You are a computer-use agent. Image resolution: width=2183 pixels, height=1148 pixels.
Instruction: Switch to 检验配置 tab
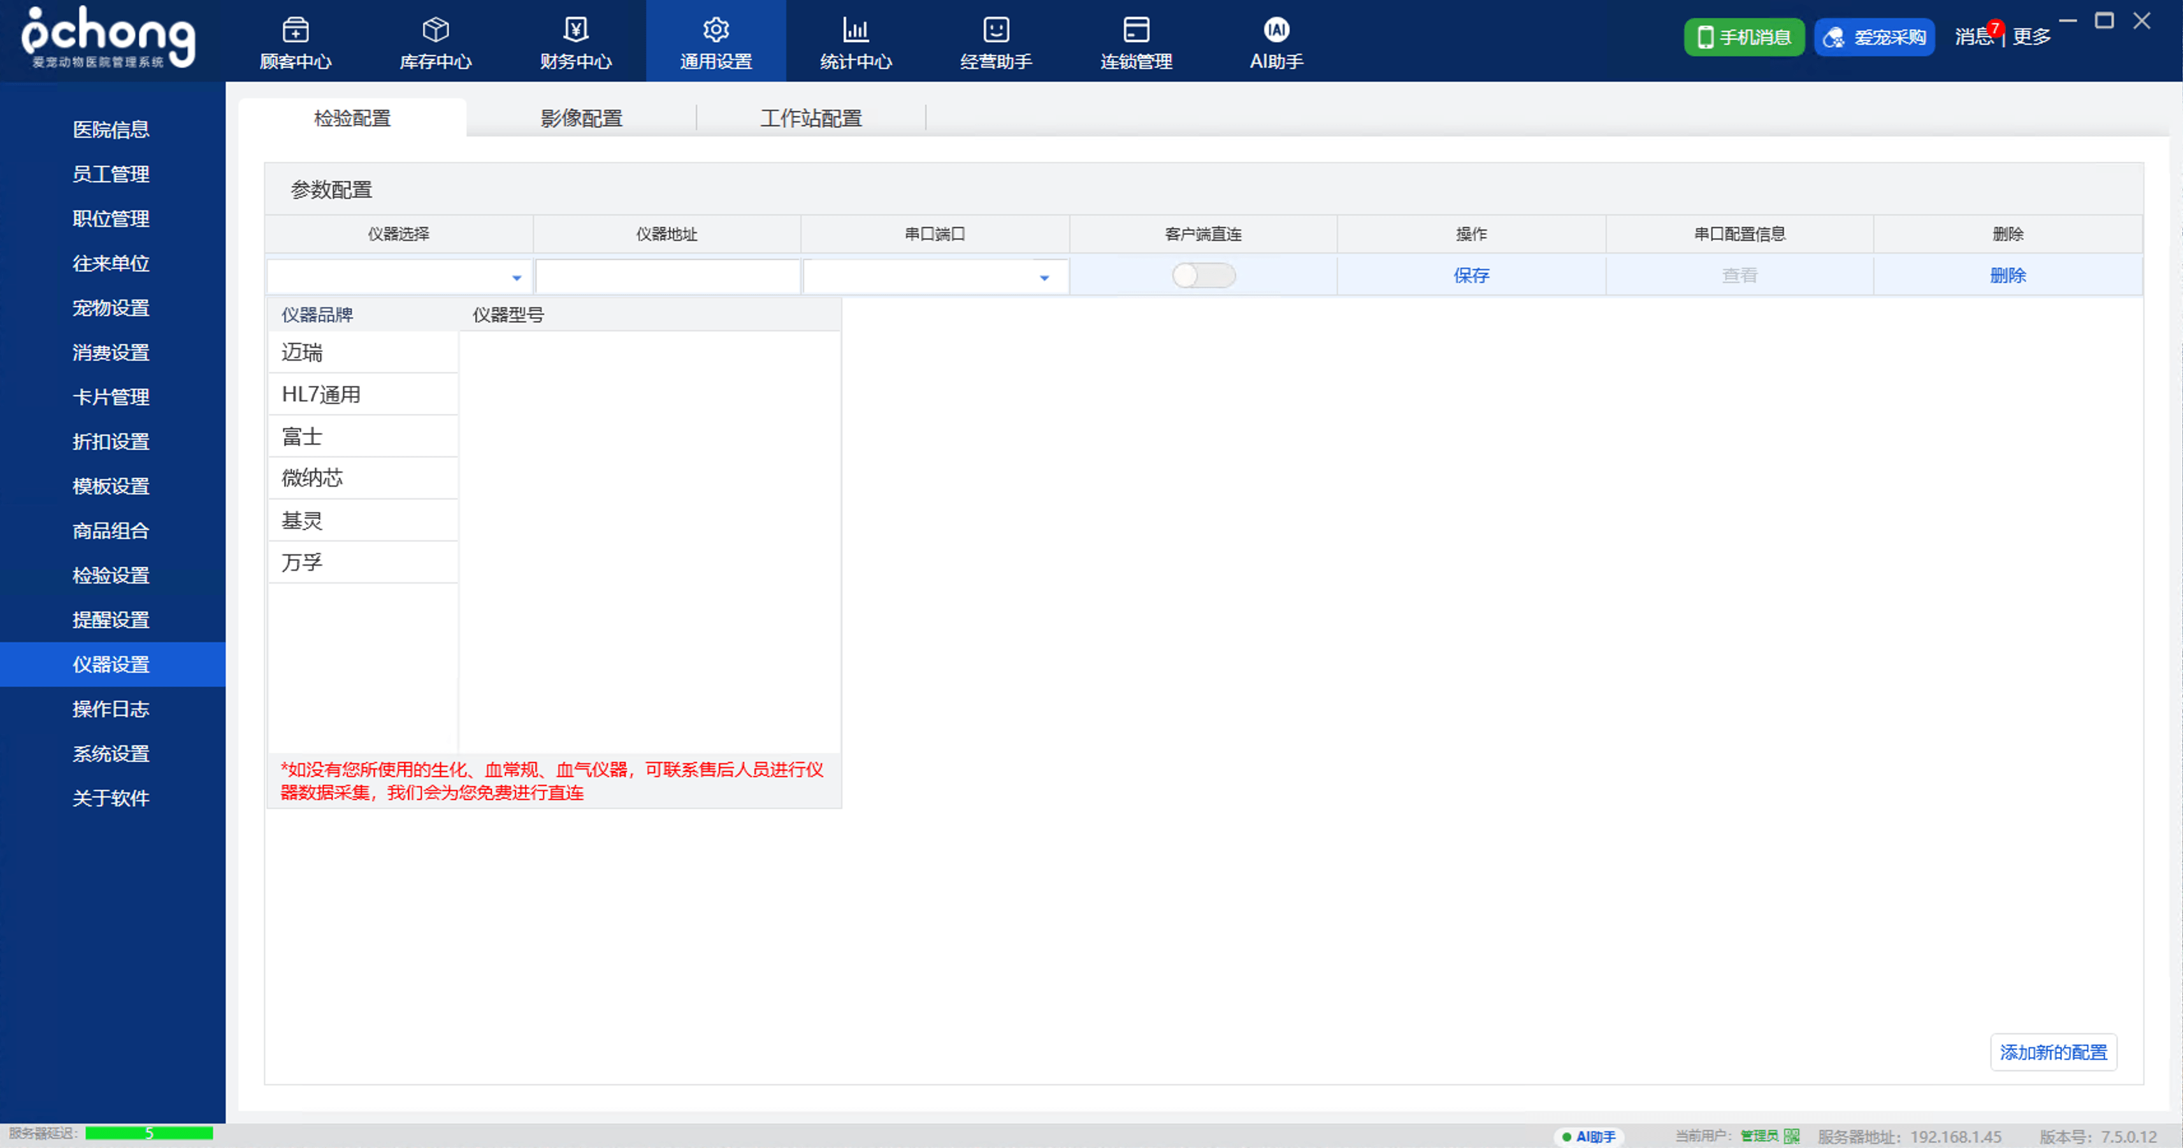(352, 118)
